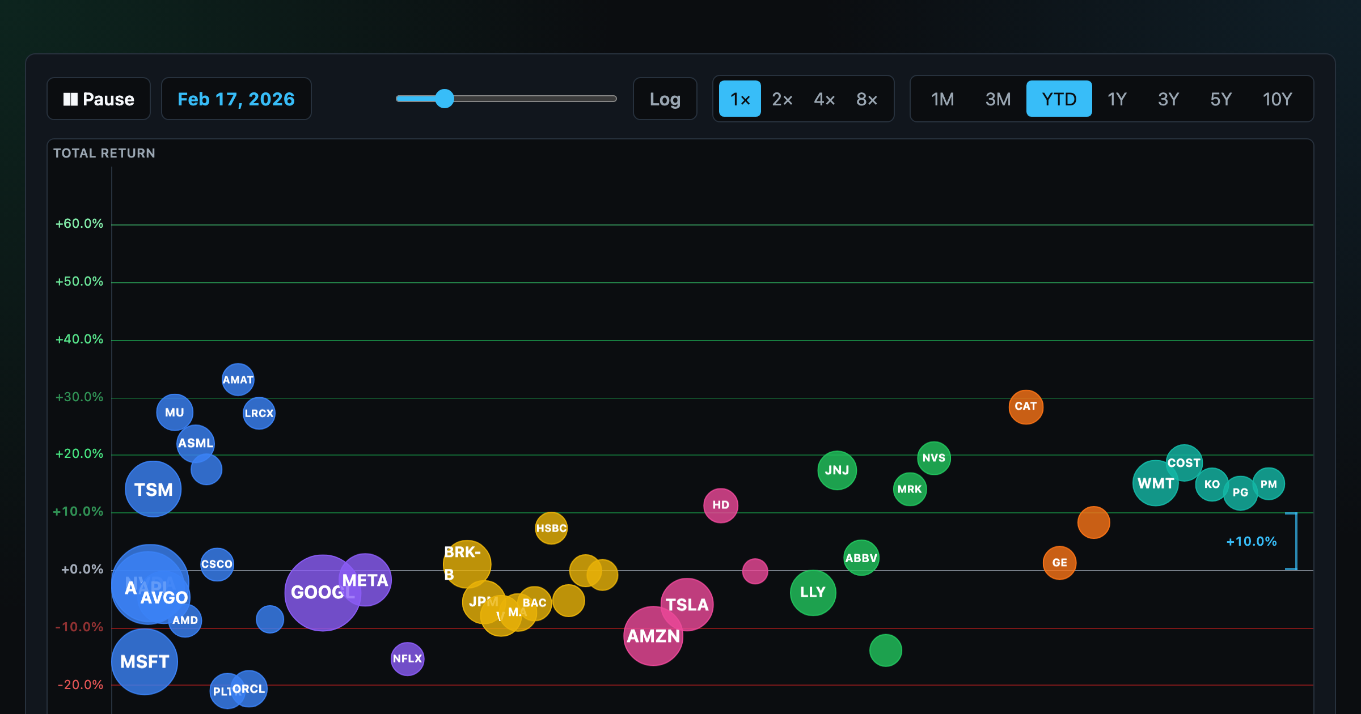The width and height of the screenshot is (1361, 714).
Task: Click the LRCX bubble
Action: [259, 413]
